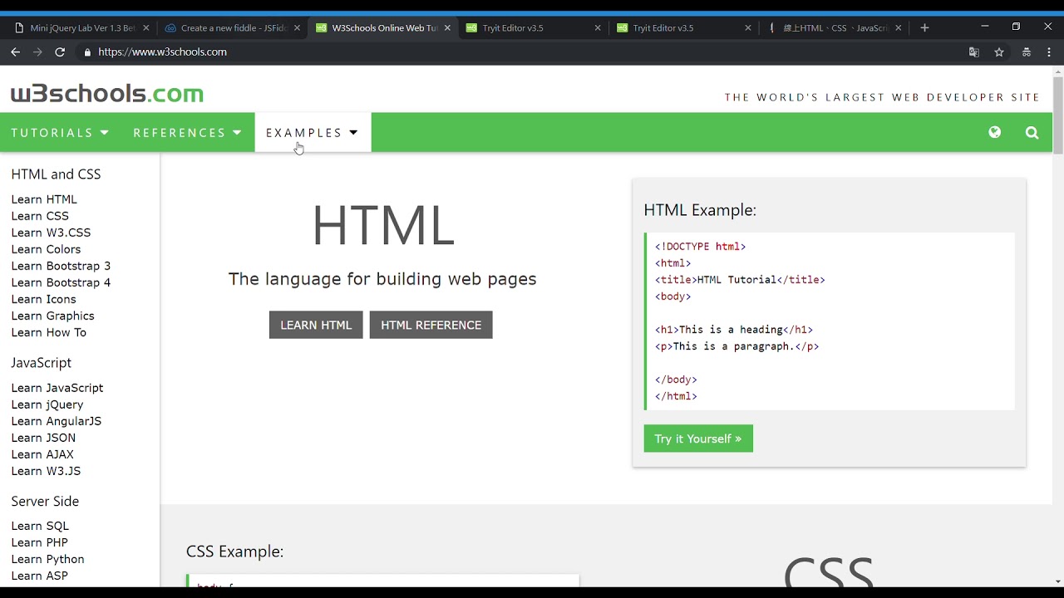Screen dimensions: 1064x598
Task: Click the address bar URL field
Action: coord(520,51)
